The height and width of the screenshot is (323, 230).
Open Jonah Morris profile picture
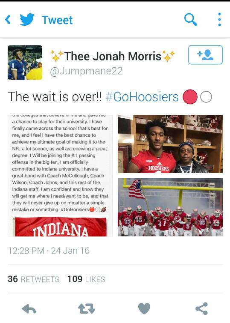point(25,63)
